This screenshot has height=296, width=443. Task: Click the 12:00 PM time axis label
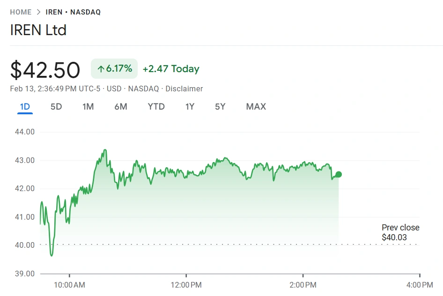pos(186,285)
